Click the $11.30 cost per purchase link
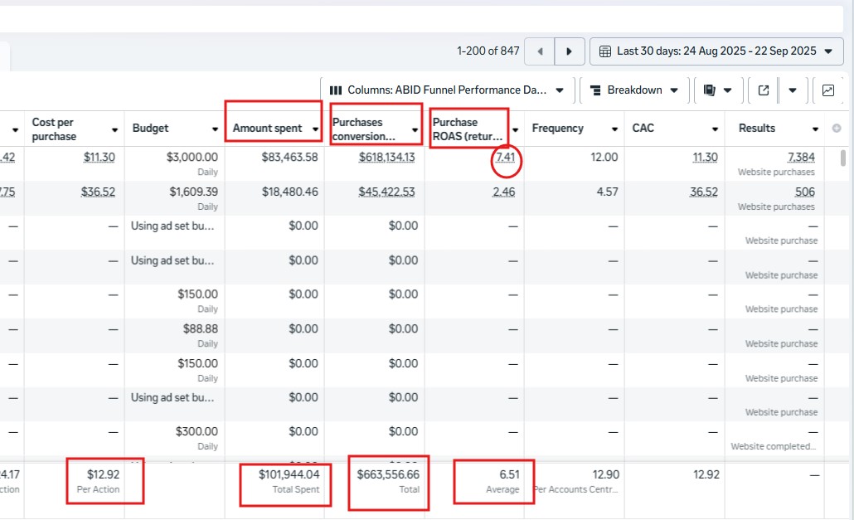854x520 pixels. point(99,158)
